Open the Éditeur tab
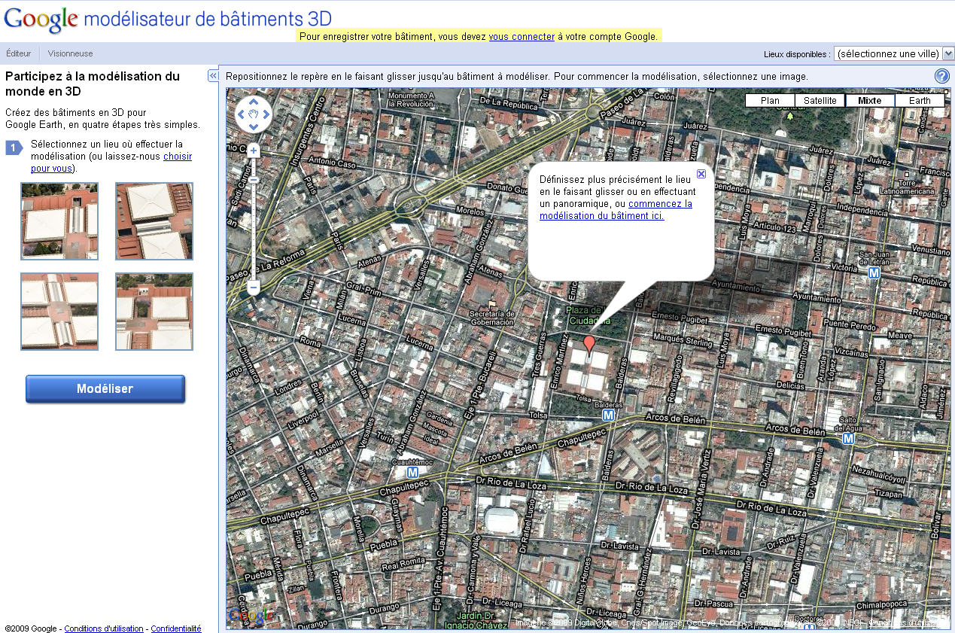Screen dimensions: 955x633 click(x=19, y=53)
